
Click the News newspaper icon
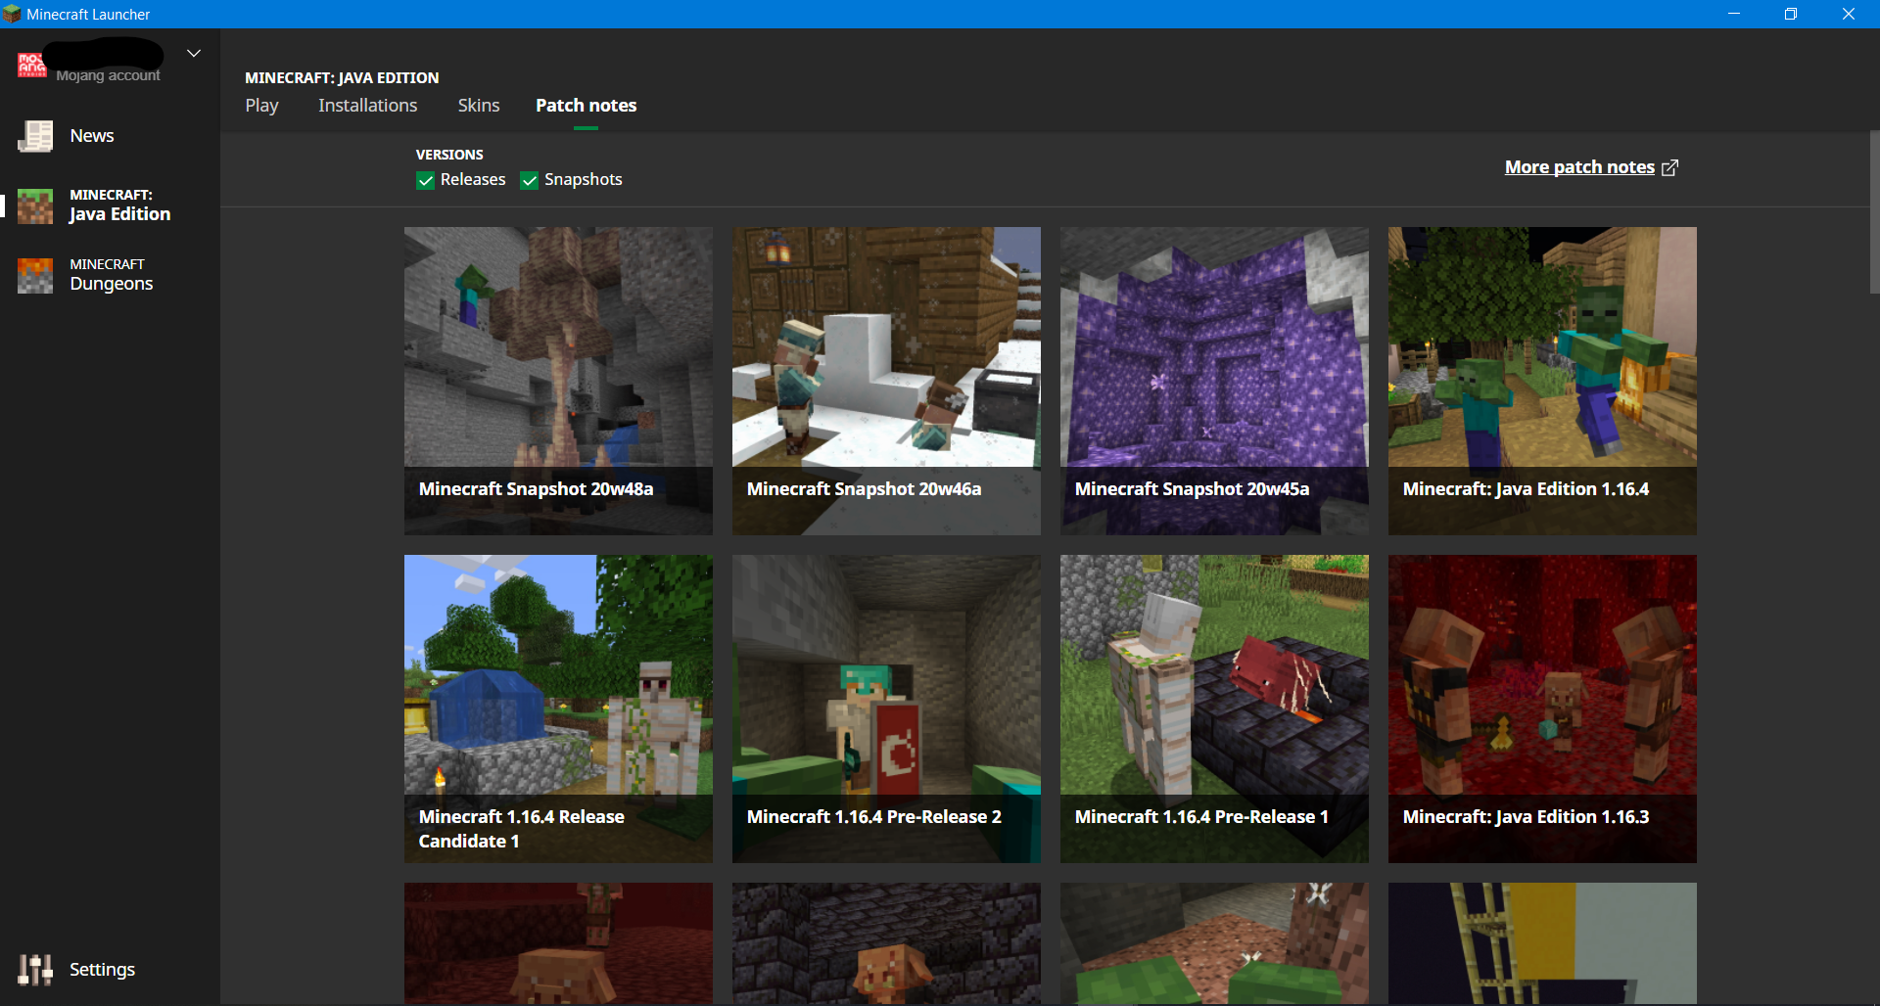(x=35, y=136)
